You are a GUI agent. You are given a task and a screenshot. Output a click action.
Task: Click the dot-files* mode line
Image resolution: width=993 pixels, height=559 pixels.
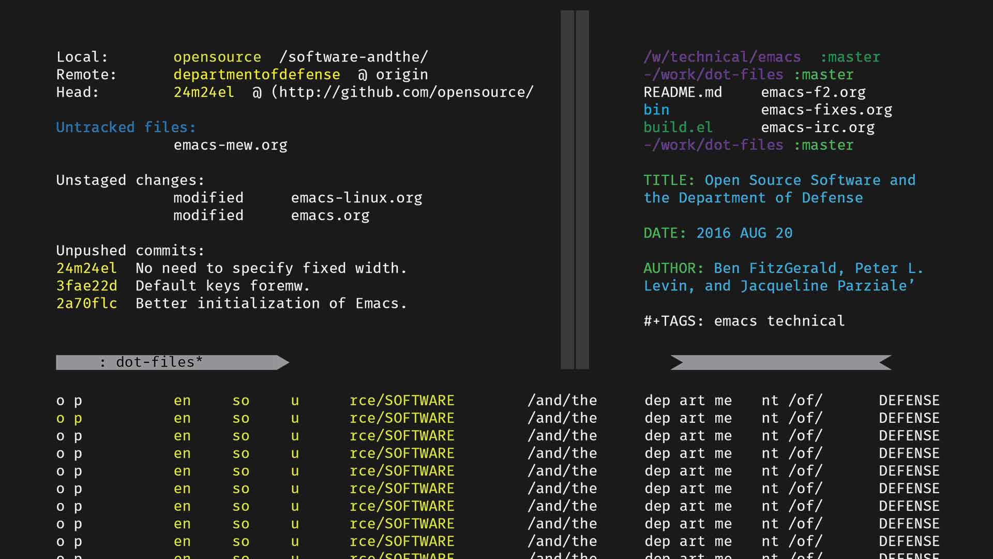tap(172, 362)
